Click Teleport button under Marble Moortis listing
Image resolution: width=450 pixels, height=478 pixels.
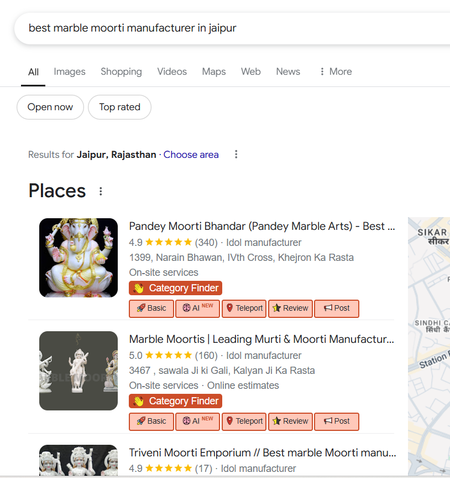244,422
